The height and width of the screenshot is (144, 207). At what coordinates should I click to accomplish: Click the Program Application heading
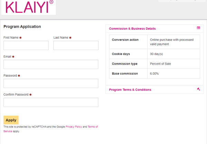22,27
